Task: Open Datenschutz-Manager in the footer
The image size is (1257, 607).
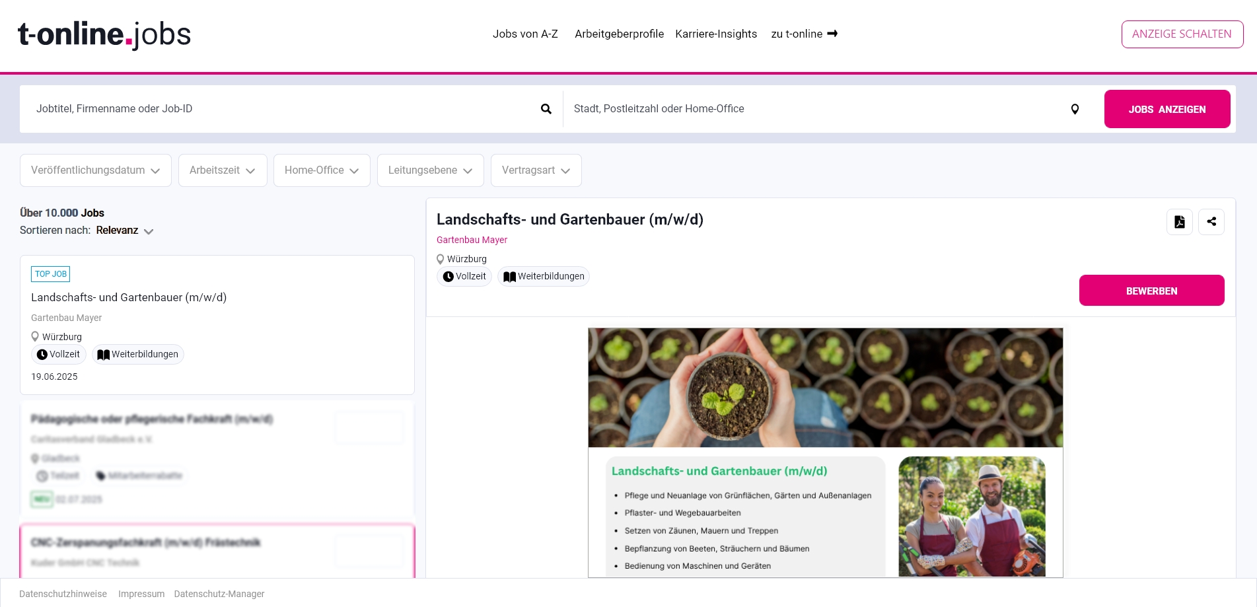Action: coord(219,594)
